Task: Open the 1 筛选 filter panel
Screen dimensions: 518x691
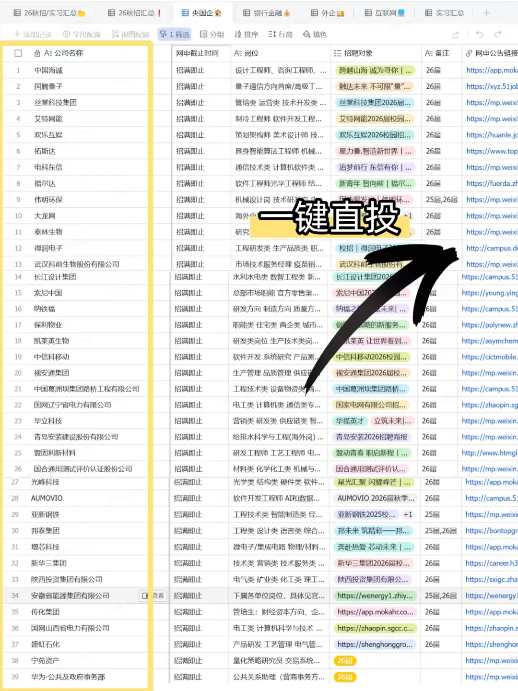Action: 175,34
